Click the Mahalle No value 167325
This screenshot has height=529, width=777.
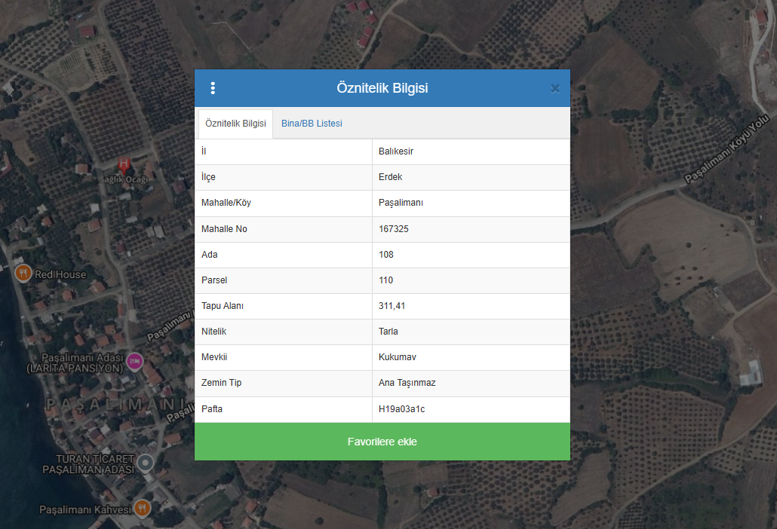[x=394, y=229]
